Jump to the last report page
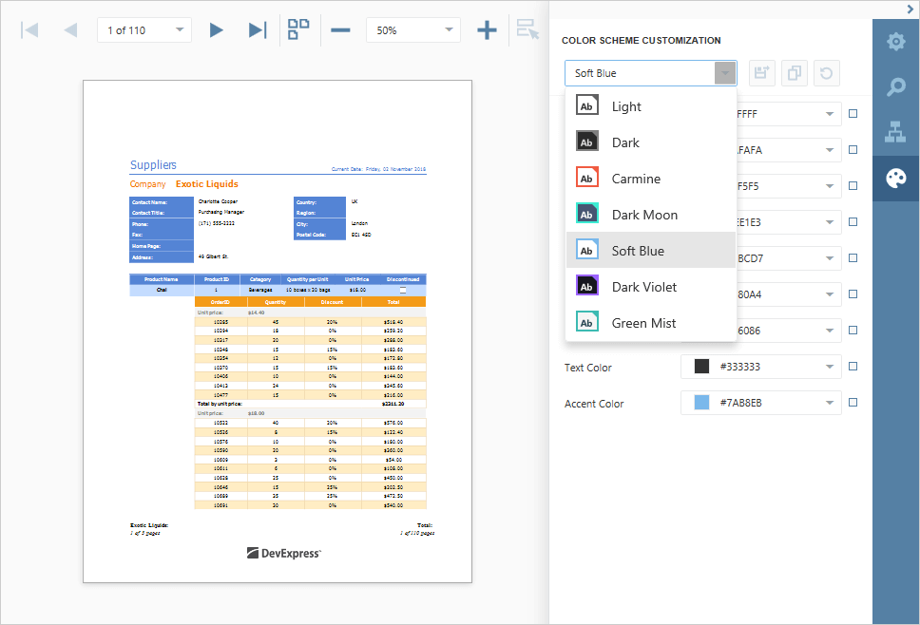 click(257, 30)
